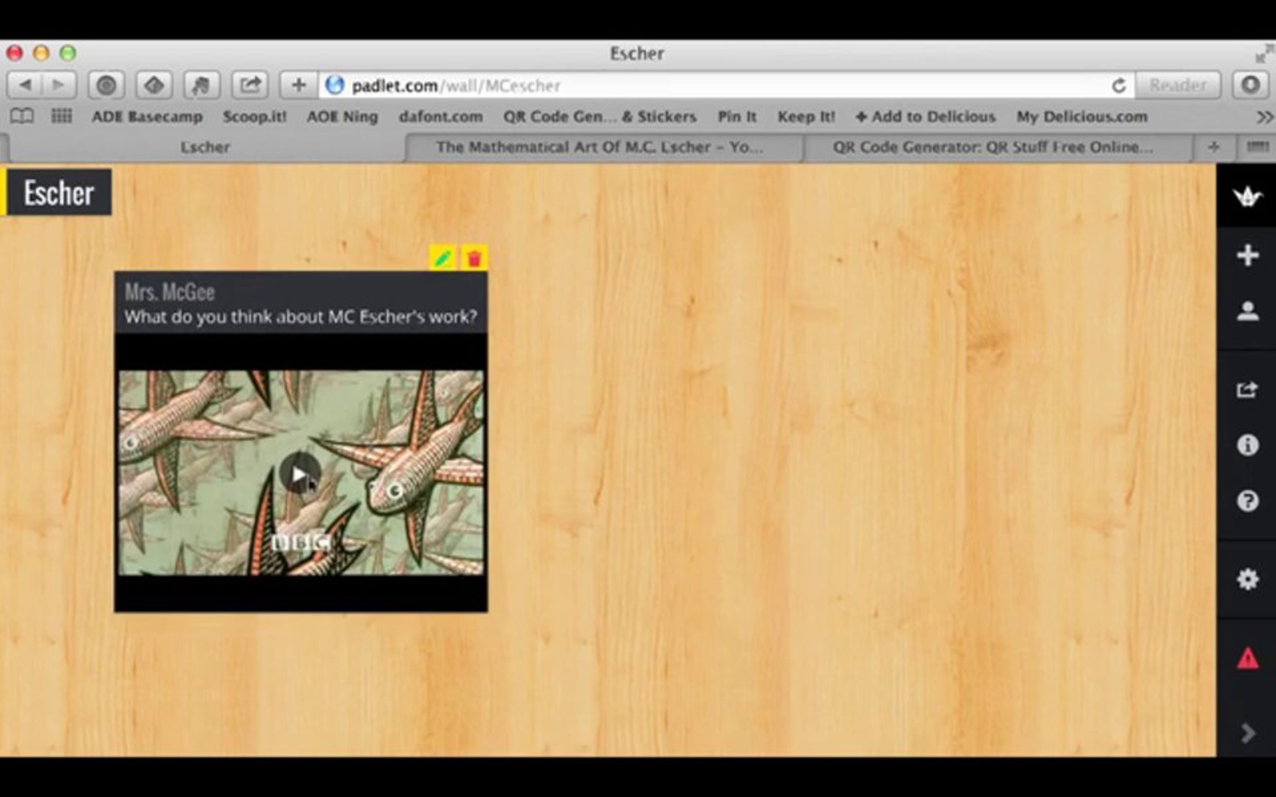Open the info icon in sidebar

click(x=1247, y=445)
